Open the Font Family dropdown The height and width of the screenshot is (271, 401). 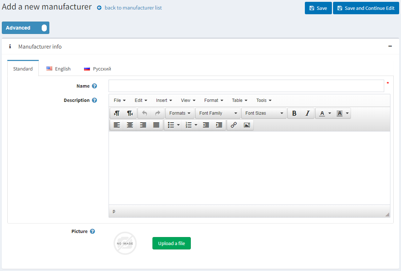(218, 113)
